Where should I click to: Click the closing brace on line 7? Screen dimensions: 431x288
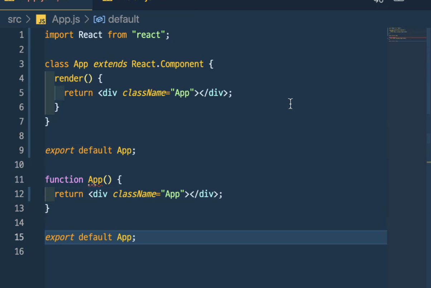[47, 121]
